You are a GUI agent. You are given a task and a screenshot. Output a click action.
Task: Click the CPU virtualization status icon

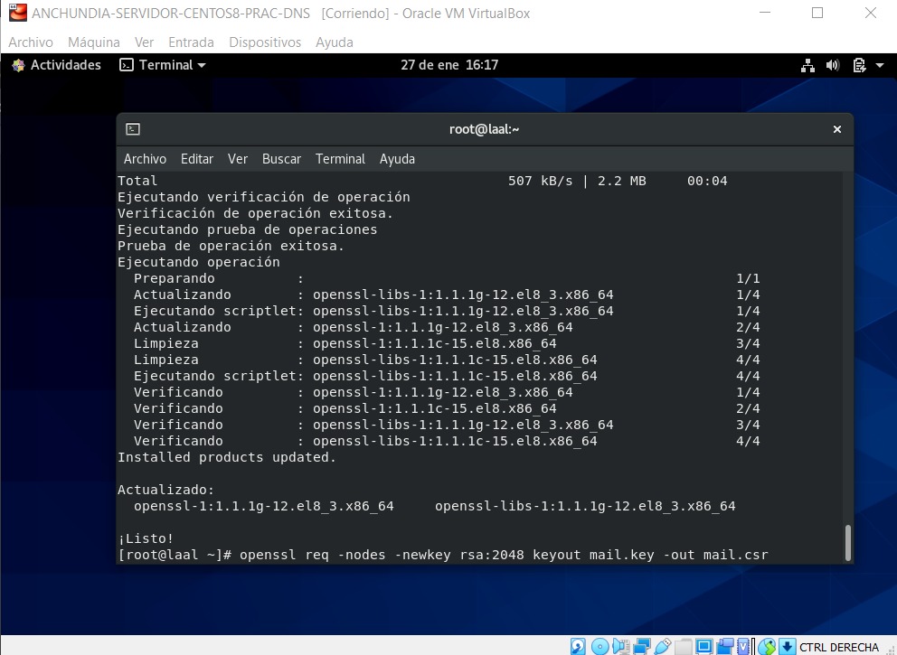(x=743, y=647)
